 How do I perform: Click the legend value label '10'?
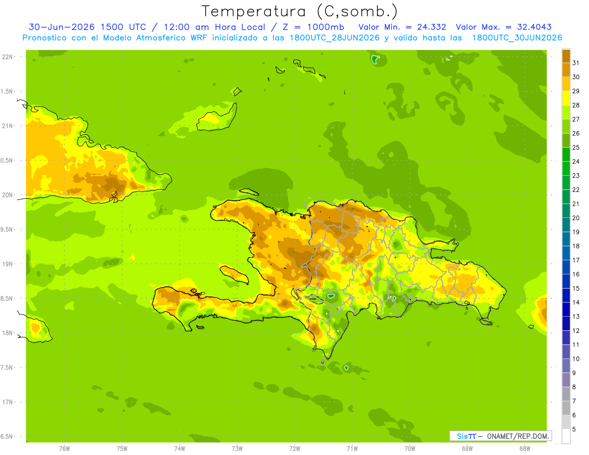[576, 359]
